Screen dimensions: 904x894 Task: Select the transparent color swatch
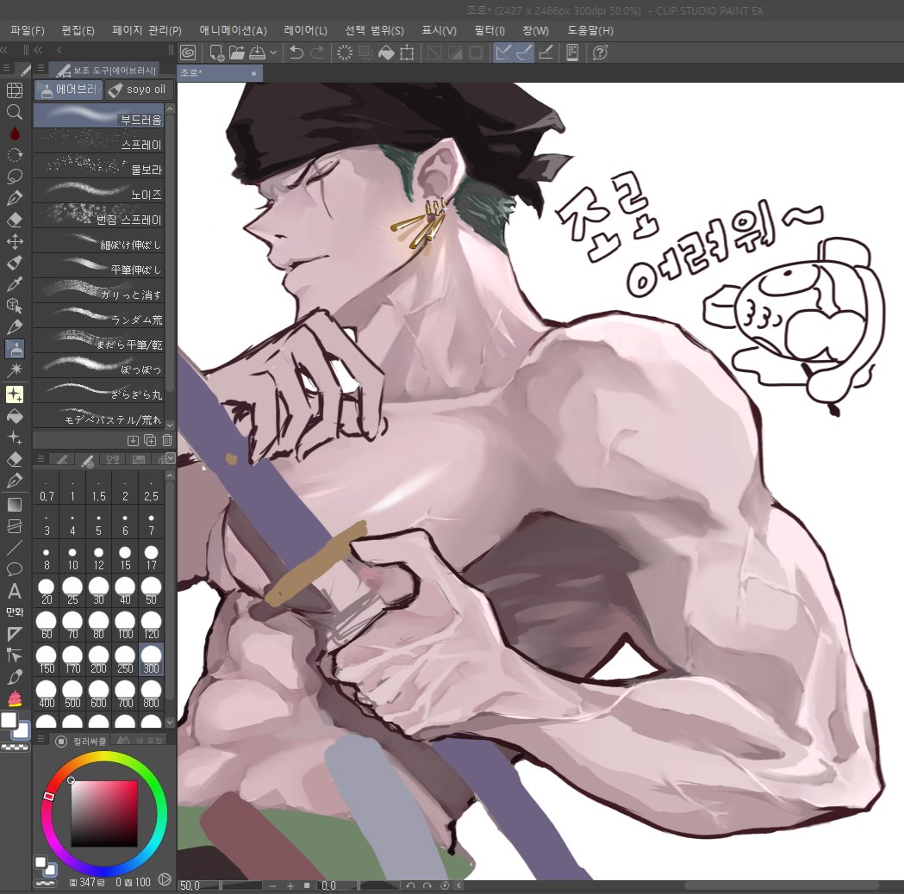[x=15, y=748]
